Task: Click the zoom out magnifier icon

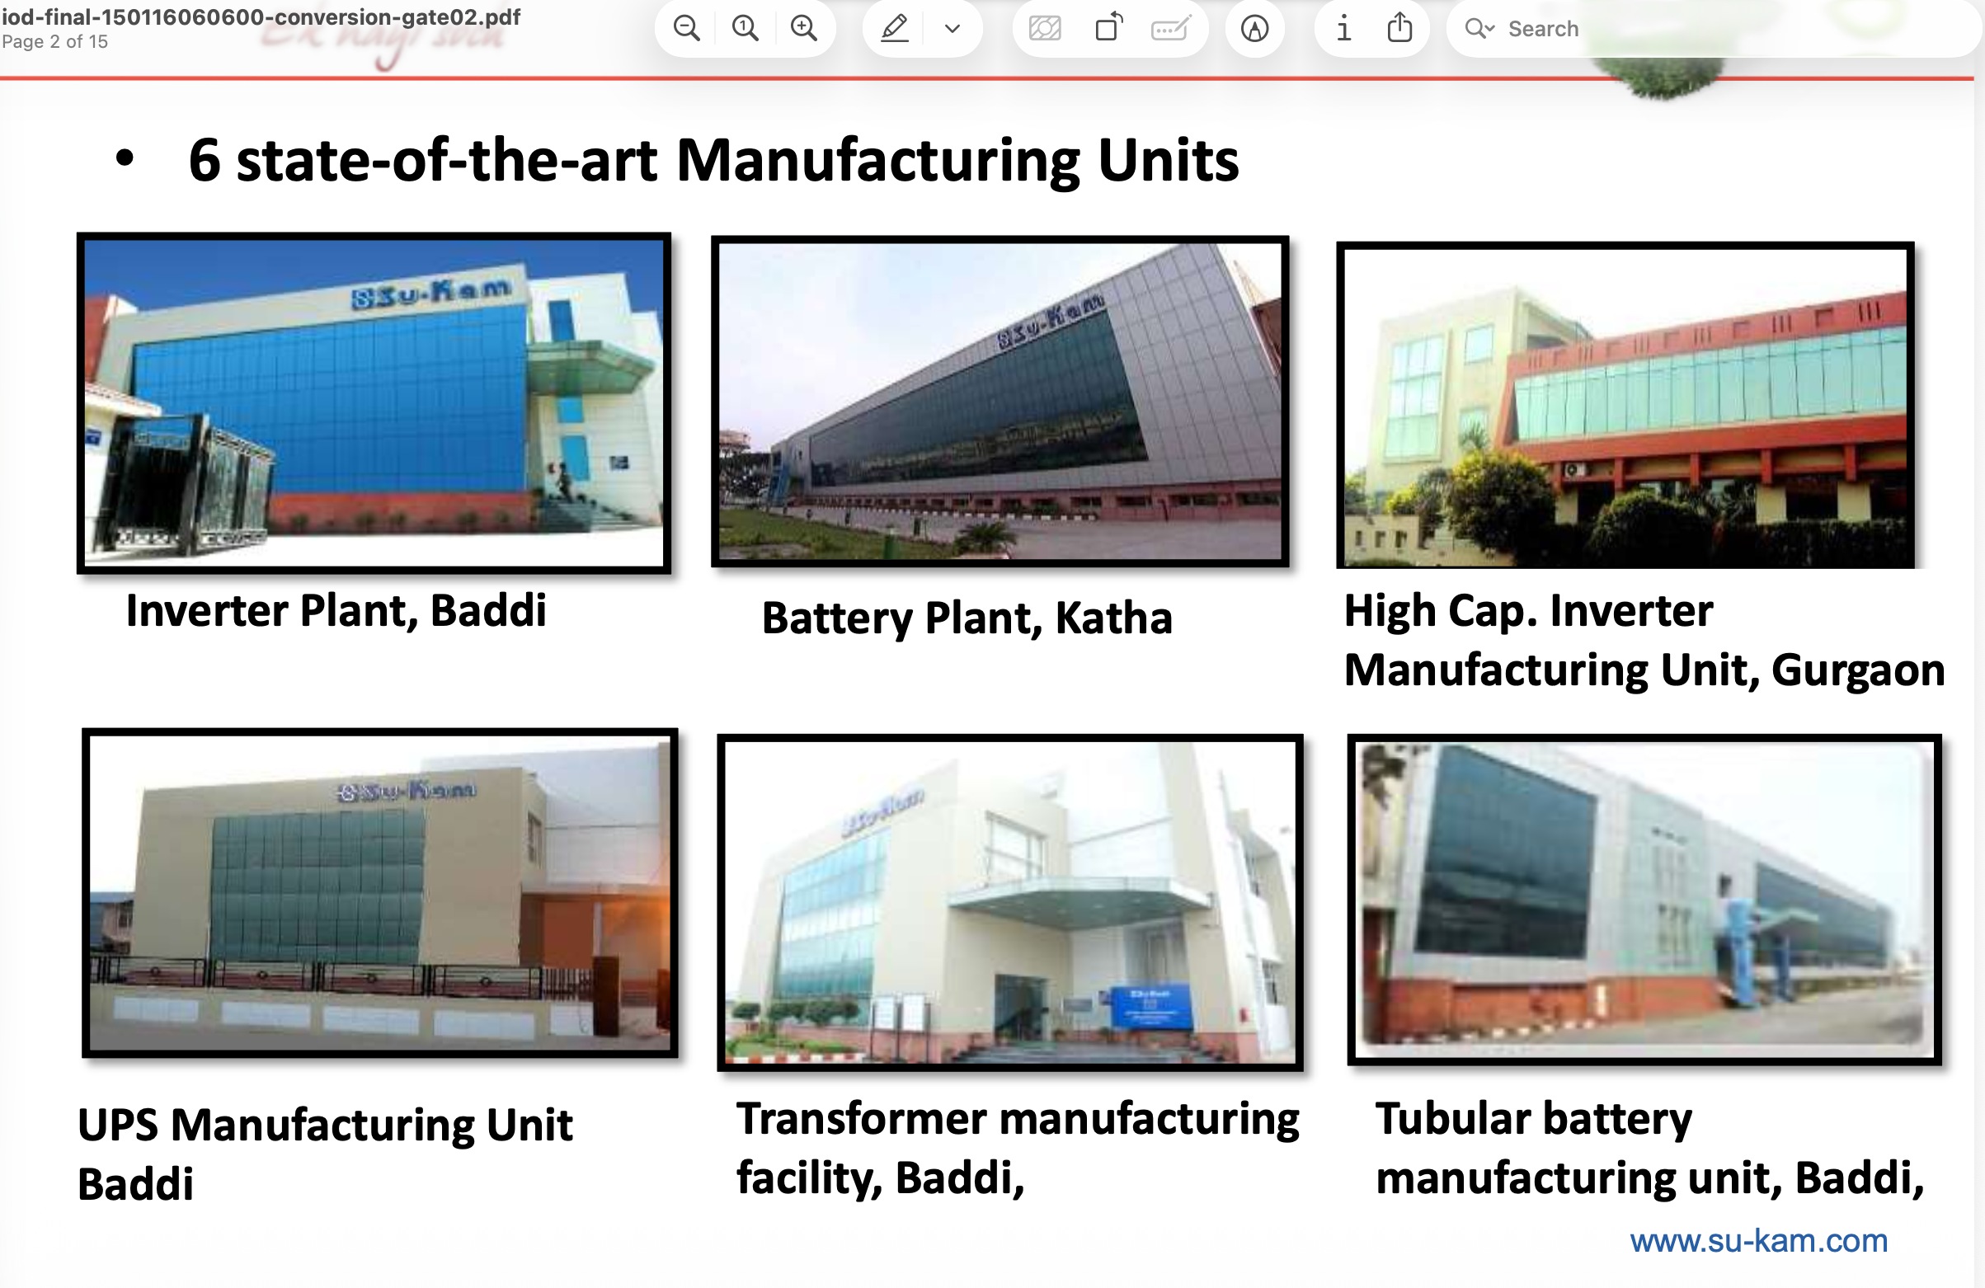Action: point(686,28)
